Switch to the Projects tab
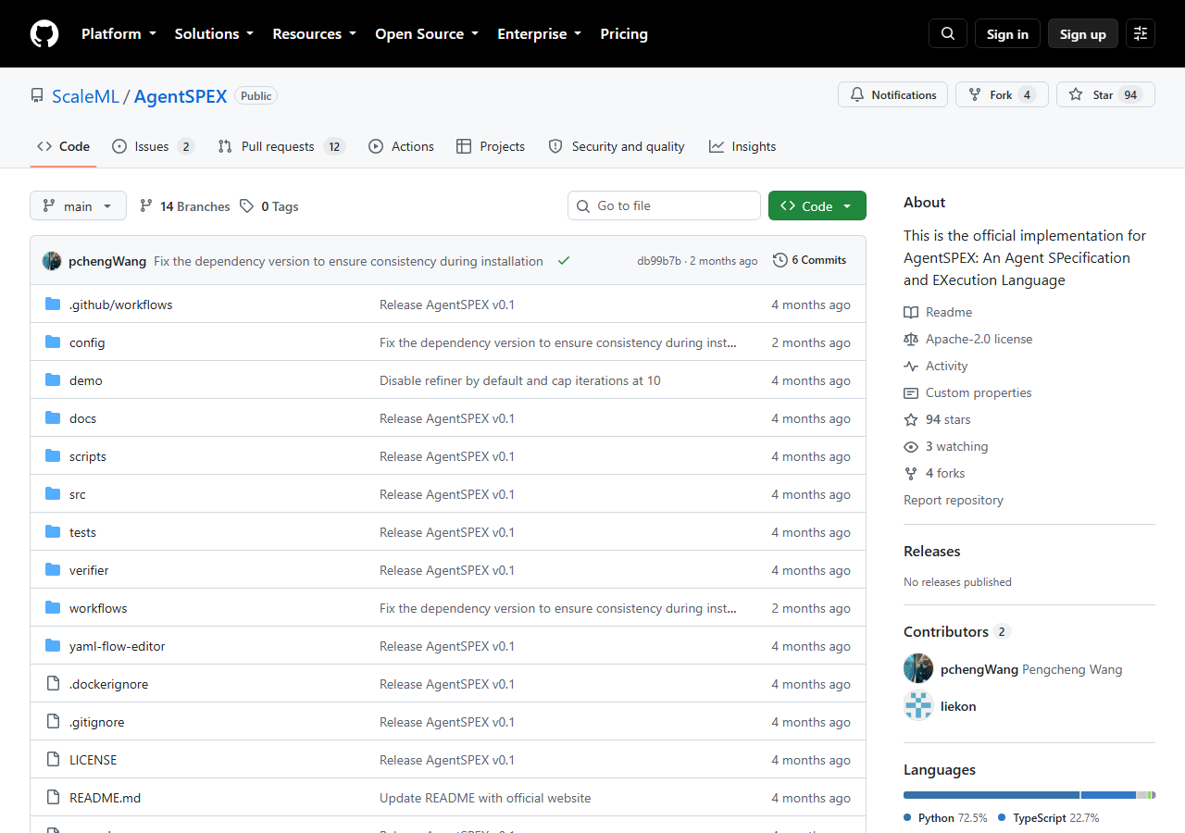The width and height of the screenshot is (1185, 833). [x=491, y=146]
